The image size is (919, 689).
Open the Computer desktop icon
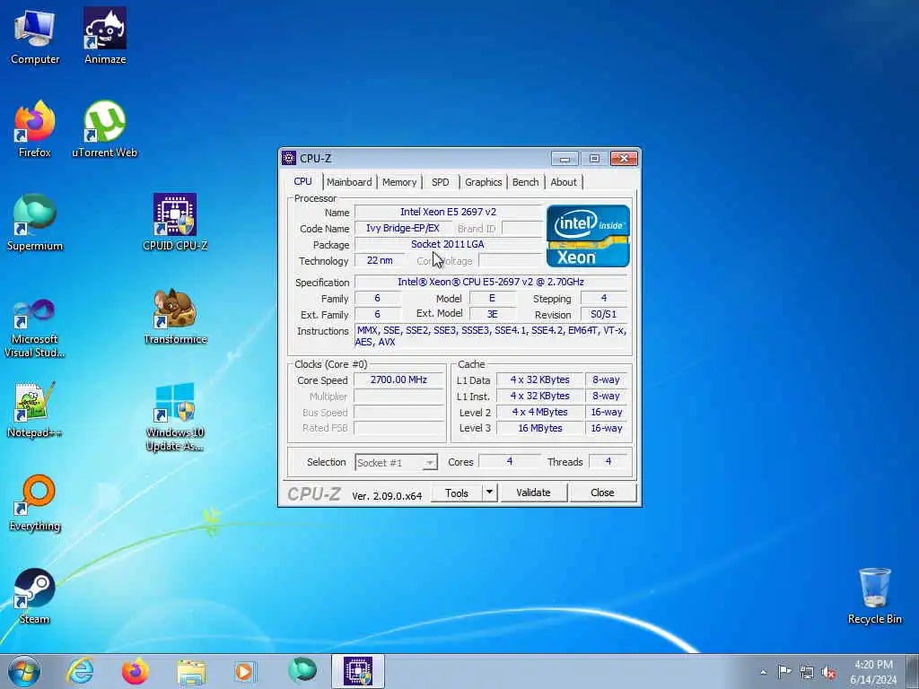click(x=35, y=36)
